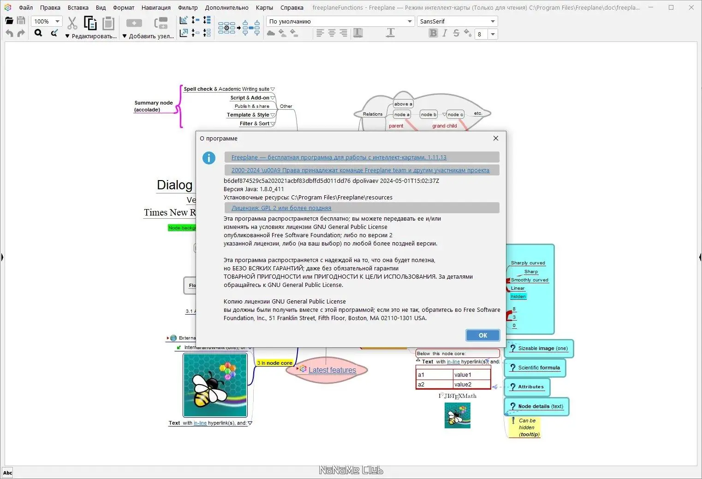Open the Find magnifier tool
The height and width of the screenshot is (479, 702).
pyautogui.click(x=38, y=33)
